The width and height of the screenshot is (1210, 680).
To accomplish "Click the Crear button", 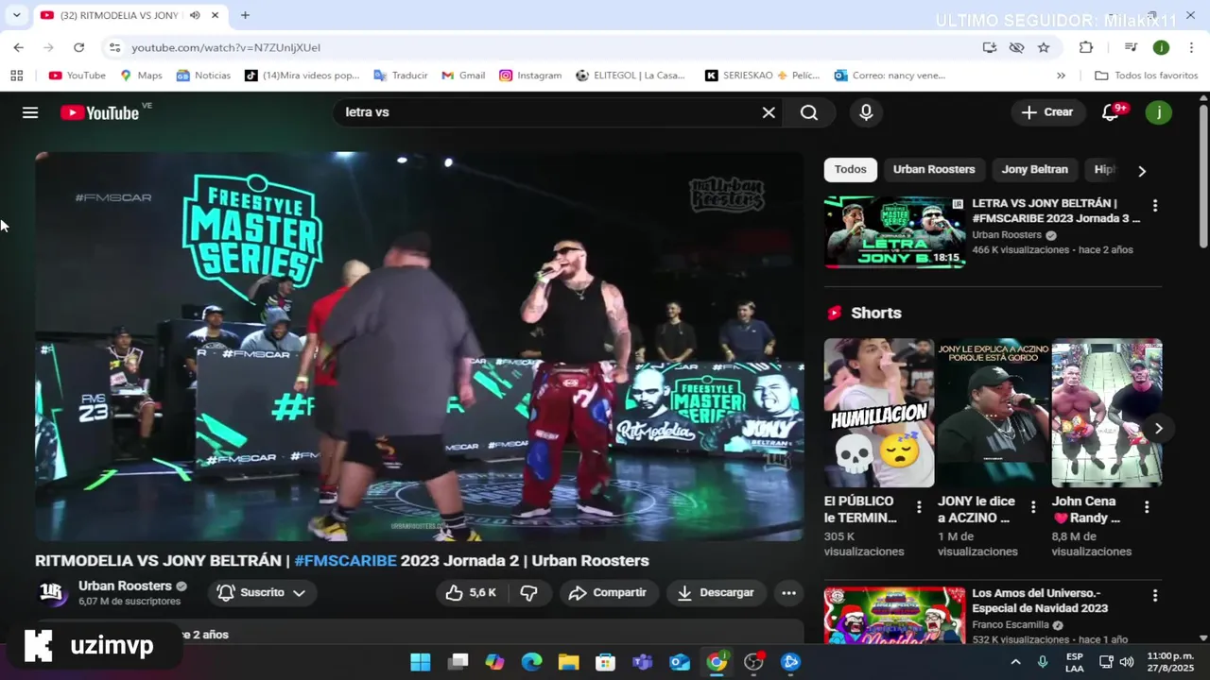I will [x=1047, y=112].
